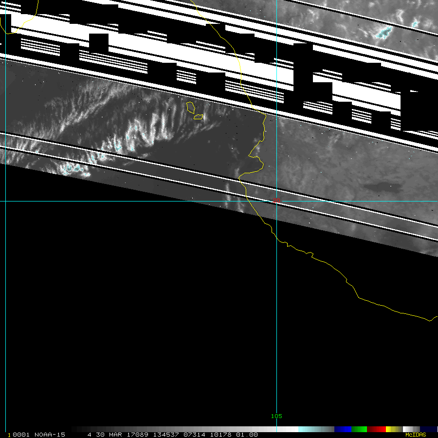The width and height of the screenshot is (438, 438).
Task: Click the yellow McIDAS label
Action: pos(416,435)
